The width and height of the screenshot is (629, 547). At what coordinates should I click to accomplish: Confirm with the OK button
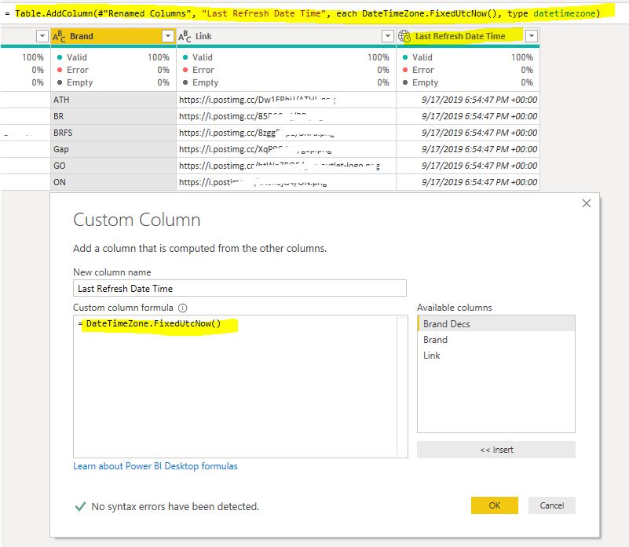[495, 505]
